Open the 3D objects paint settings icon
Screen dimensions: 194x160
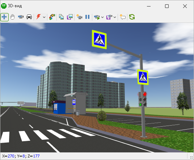tap(52, 17)
